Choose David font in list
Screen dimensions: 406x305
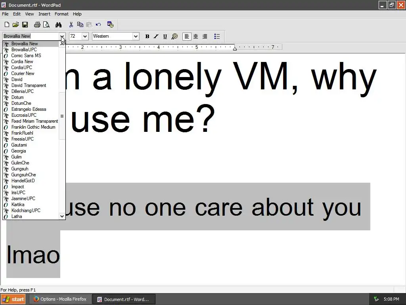tap(31, 79)
